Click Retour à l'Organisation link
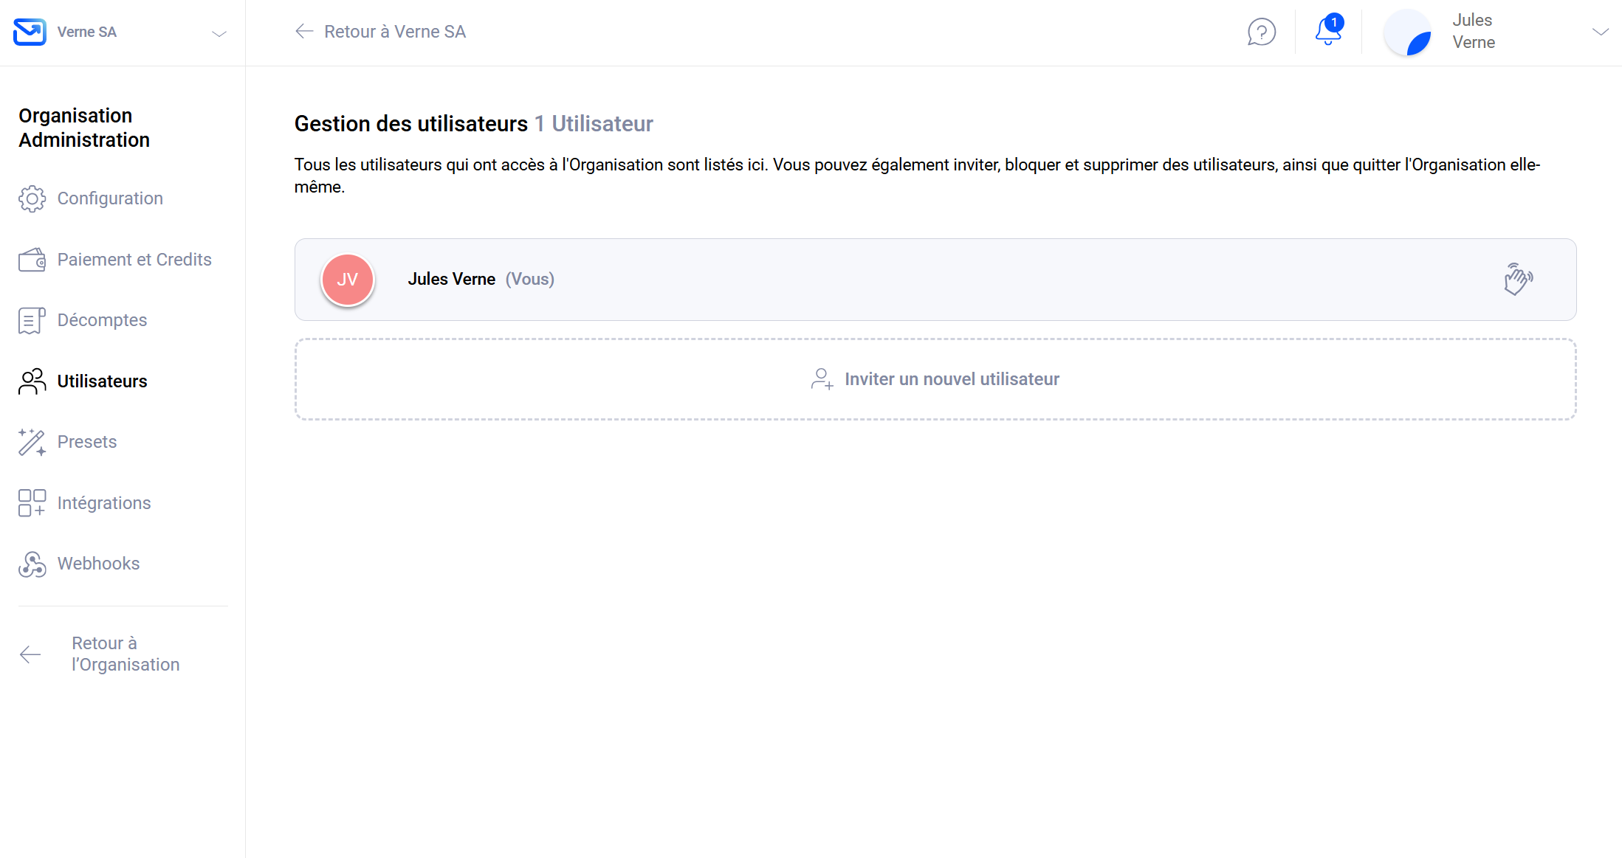Screen dimensions: 1622x858 [125, 654]
